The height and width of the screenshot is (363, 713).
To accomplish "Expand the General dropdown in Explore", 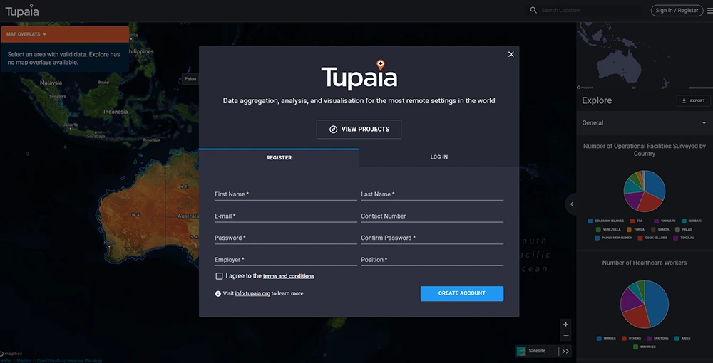I will (x=645, y=123).
